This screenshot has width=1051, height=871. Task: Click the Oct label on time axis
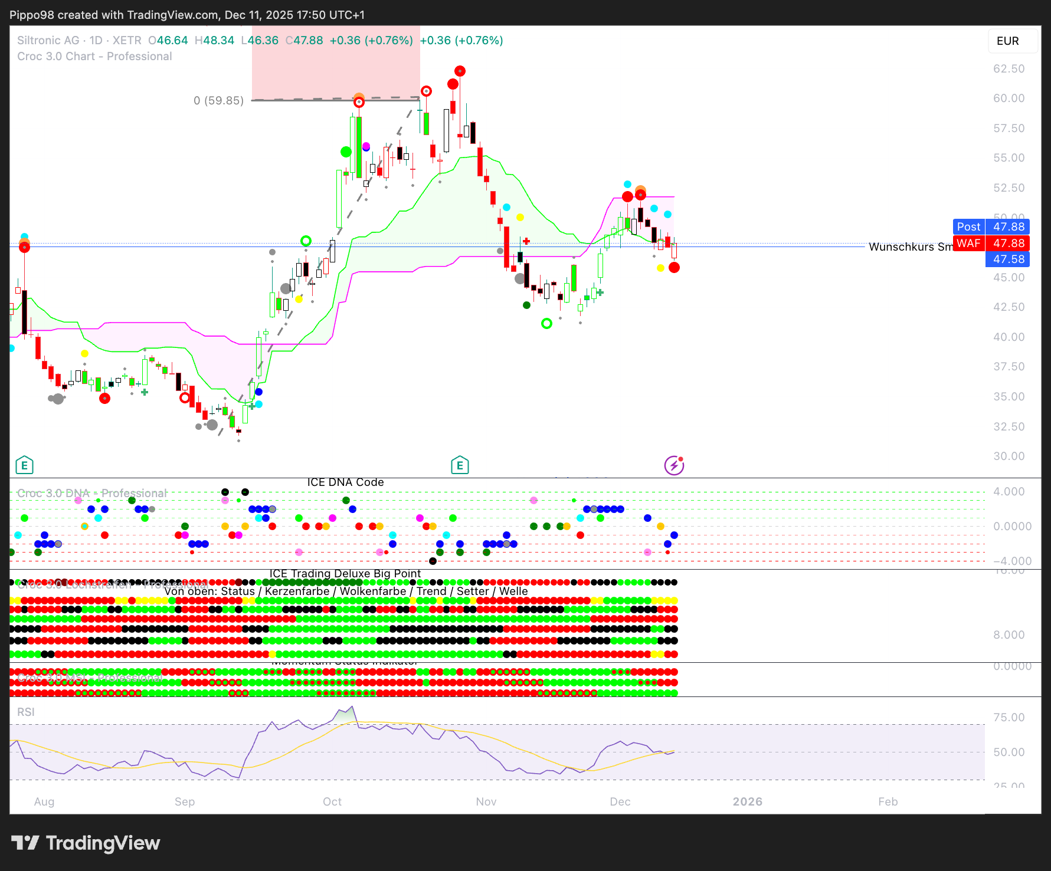point(332,801)
